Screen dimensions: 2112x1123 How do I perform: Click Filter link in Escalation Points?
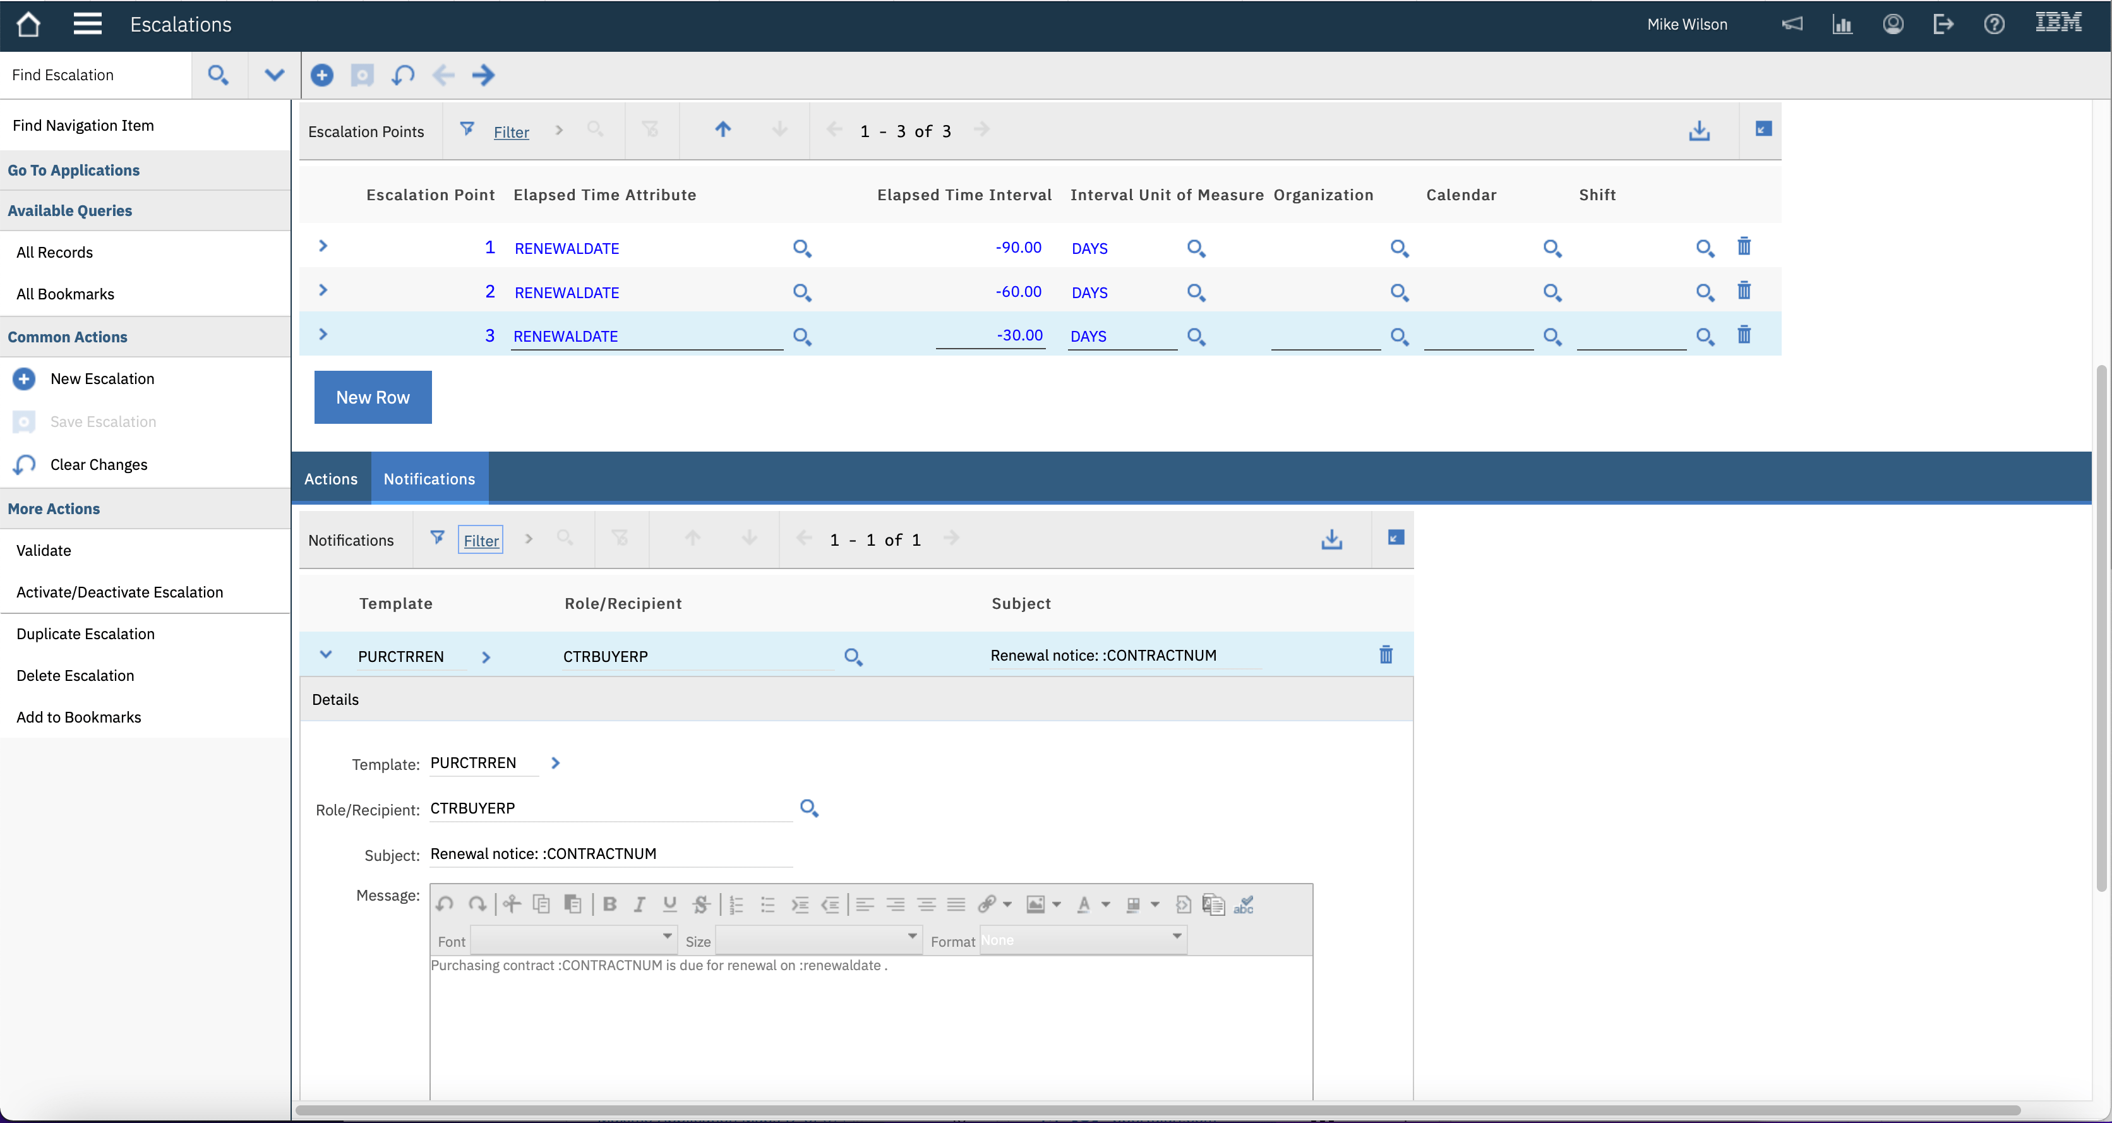point(511,132)
